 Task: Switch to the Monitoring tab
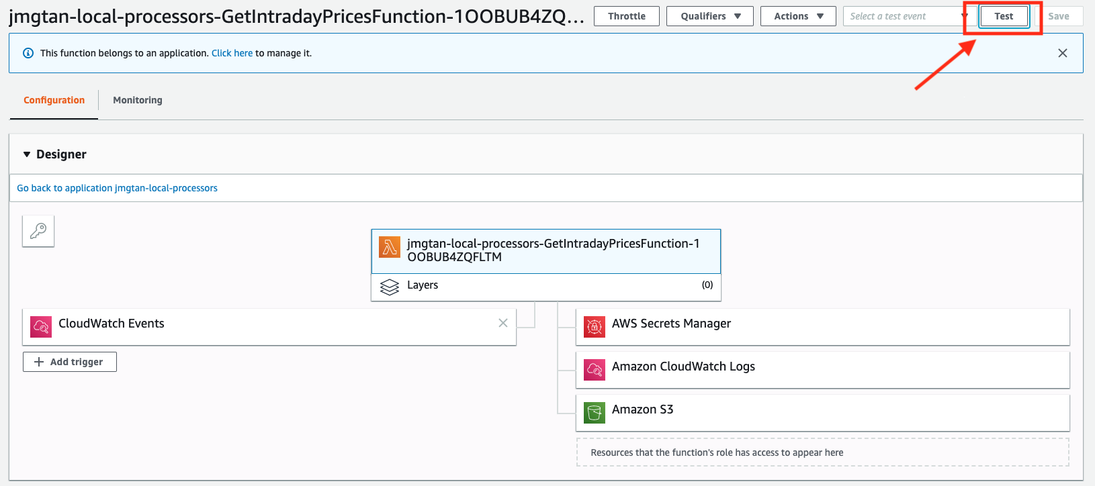[138, 100]
